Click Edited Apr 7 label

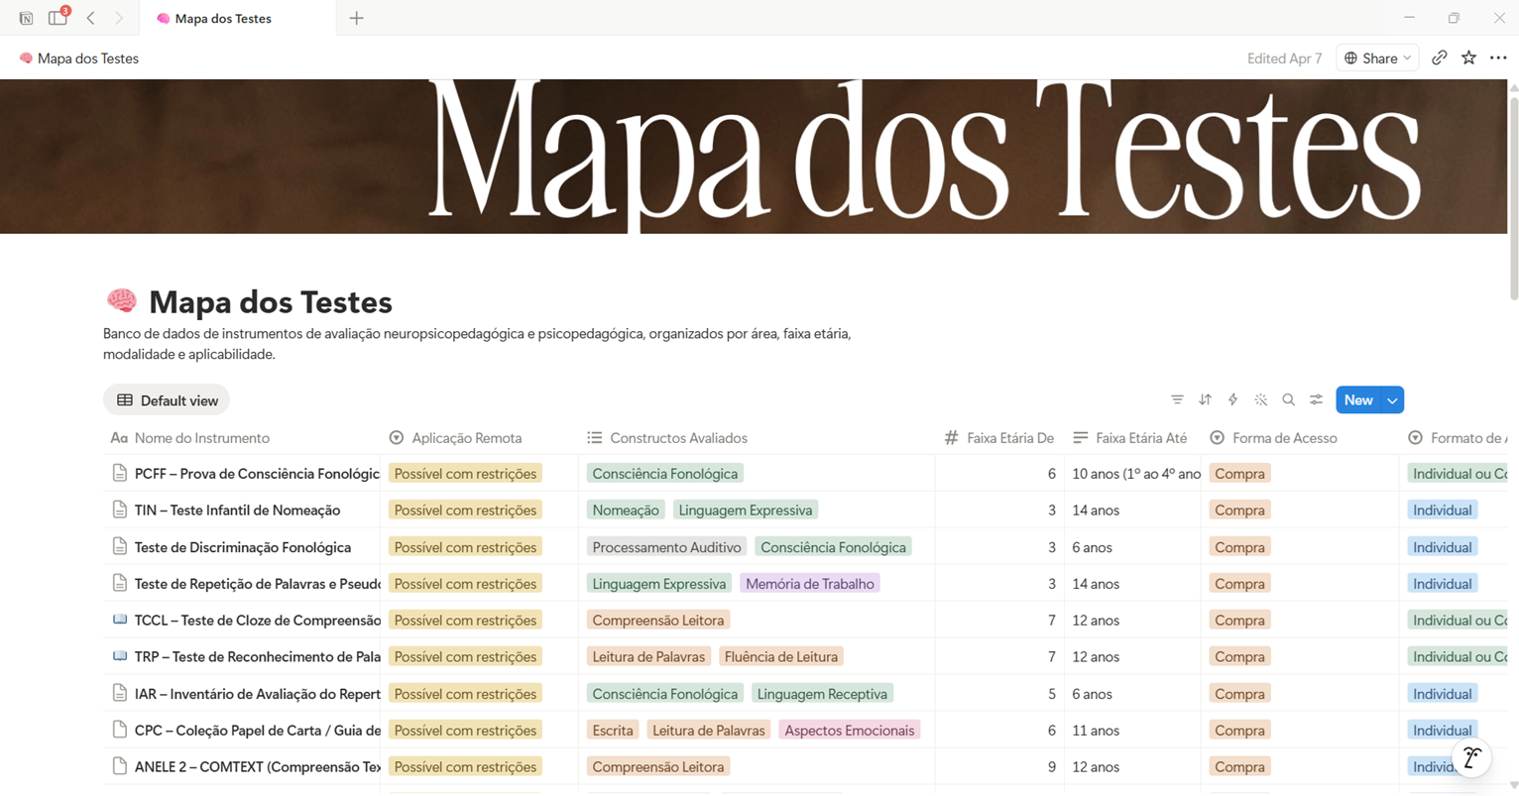(1284, 58)
